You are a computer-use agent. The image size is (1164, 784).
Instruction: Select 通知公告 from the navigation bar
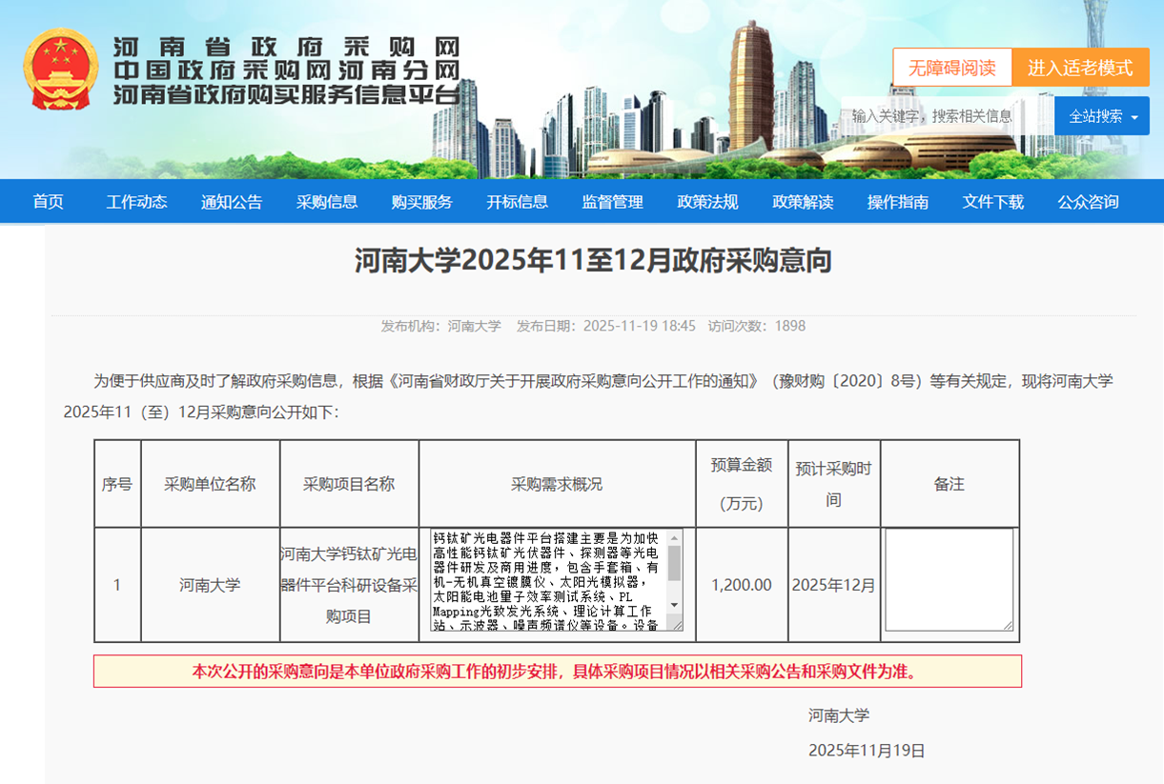(x=232, y=202)
